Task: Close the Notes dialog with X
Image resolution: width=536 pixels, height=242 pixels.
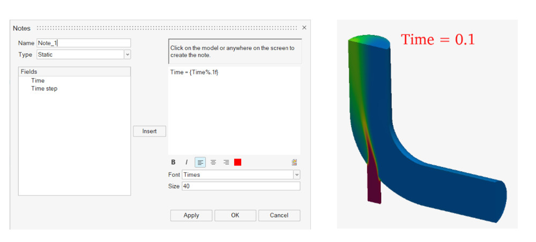Action: [x=304, y=28]
